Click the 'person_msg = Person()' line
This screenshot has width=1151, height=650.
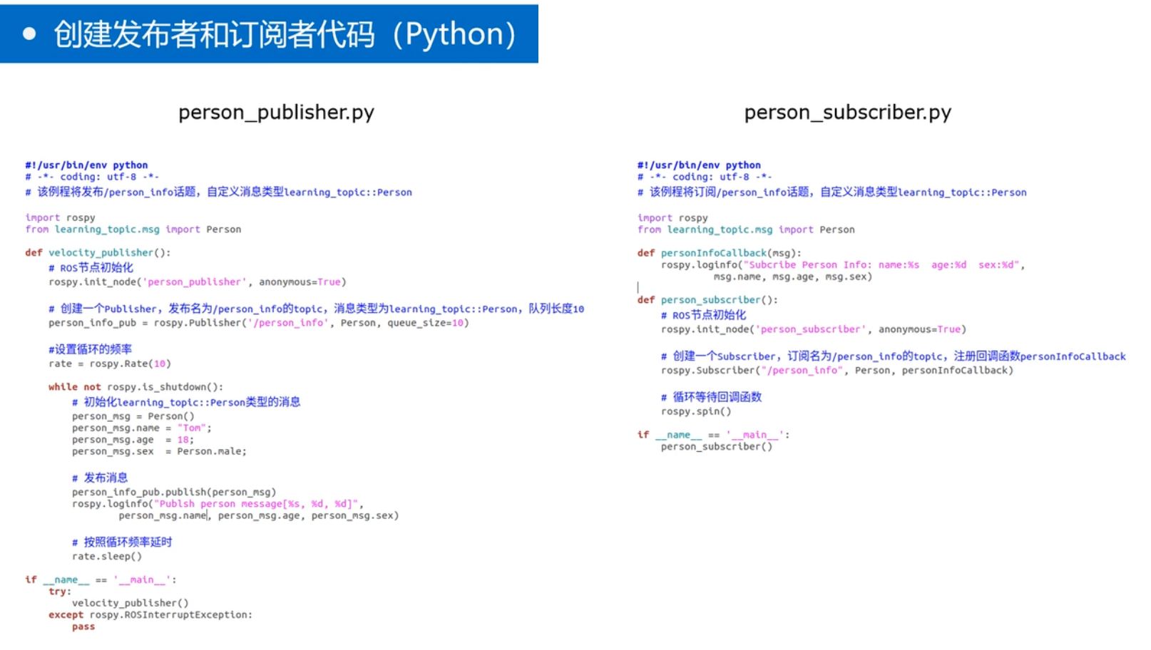(133, 416)
